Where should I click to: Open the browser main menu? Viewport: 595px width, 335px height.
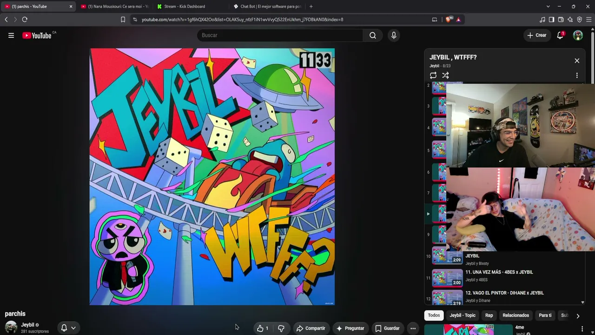(x=588, y=20)
